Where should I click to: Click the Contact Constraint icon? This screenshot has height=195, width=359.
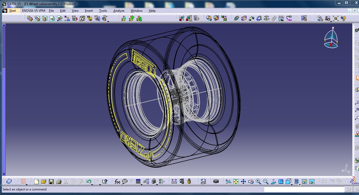tap(244, 18)
